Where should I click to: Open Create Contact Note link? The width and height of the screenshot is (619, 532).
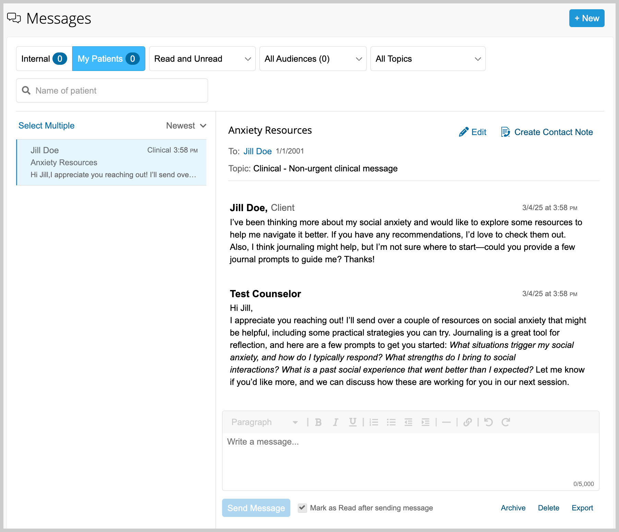tap(547, 132)
